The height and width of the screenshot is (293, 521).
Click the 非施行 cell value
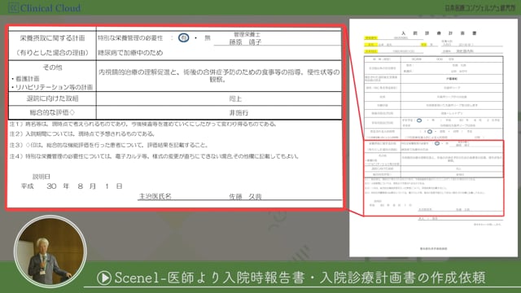click(x=239, y=112)
